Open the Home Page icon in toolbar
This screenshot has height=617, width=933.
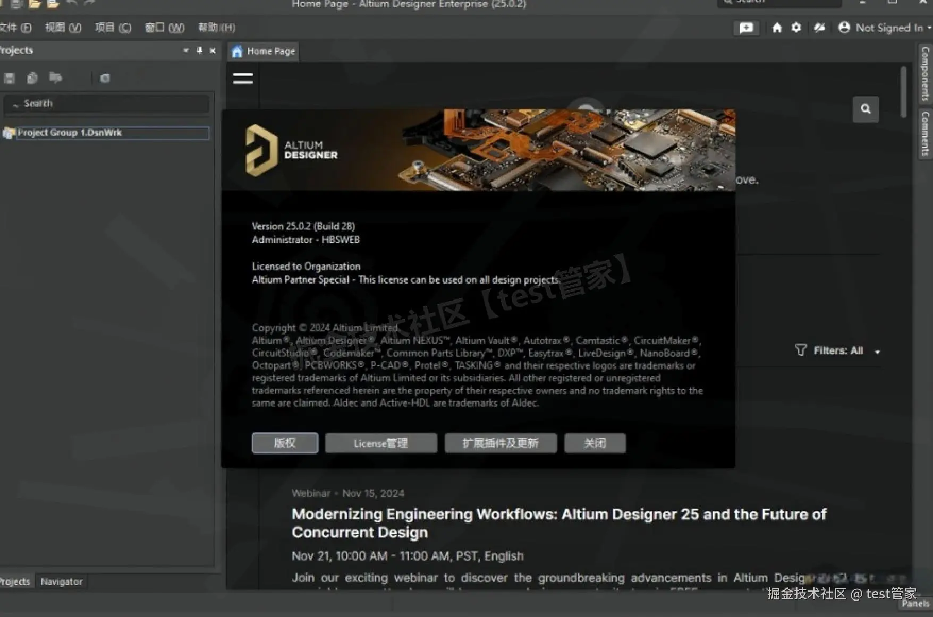point(776,28)
